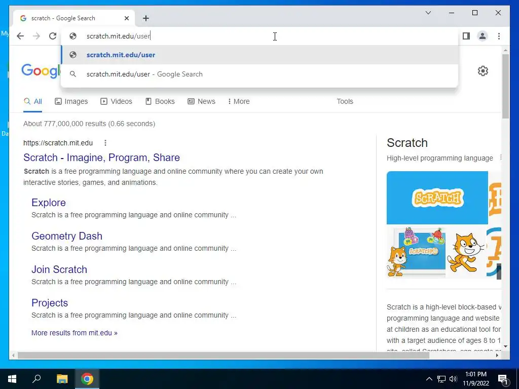Image resolution: width=519 pixels, height=389 pixels.
Task: Click More results from mit.edu
Action: pyautogui.click(x=75, y=333)
